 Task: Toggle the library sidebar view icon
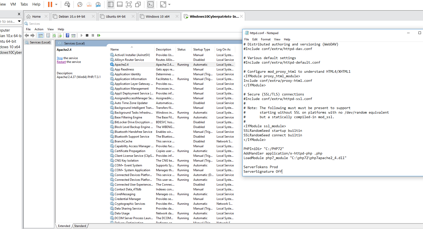point(111,4)
